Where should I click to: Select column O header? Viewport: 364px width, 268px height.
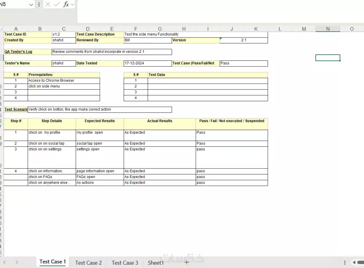coord(352,29)
